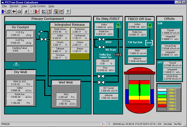Image resolution: width=187 pixels, height=127 pixels.
Task: Toggle the MS Drain valve symbol
Action: [x=101, y=47]
